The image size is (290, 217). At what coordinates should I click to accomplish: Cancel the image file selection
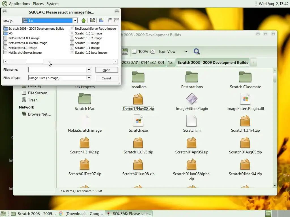(106, 78)
